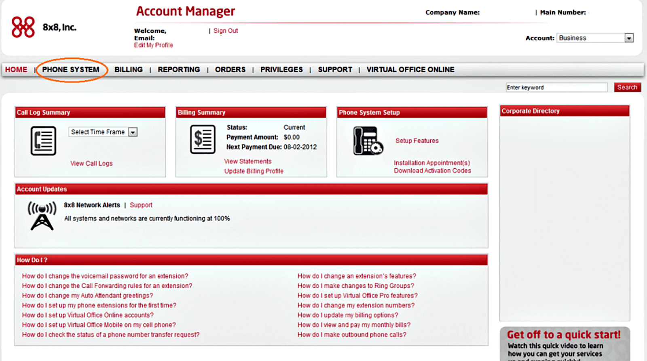
Task: Click the phone system setup gear icon
Action: pos(368,141)
